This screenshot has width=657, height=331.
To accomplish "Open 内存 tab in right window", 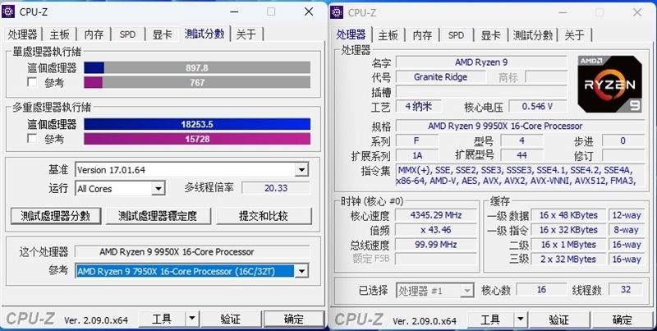I will point(422,35).
